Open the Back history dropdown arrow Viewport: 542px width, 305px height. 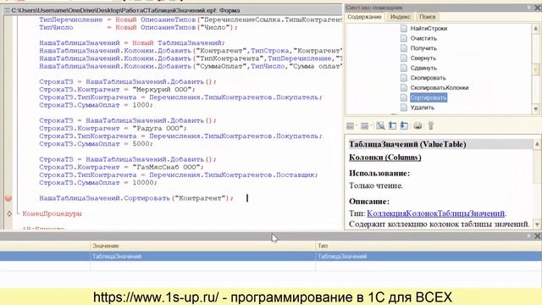(x=357, y=126)
